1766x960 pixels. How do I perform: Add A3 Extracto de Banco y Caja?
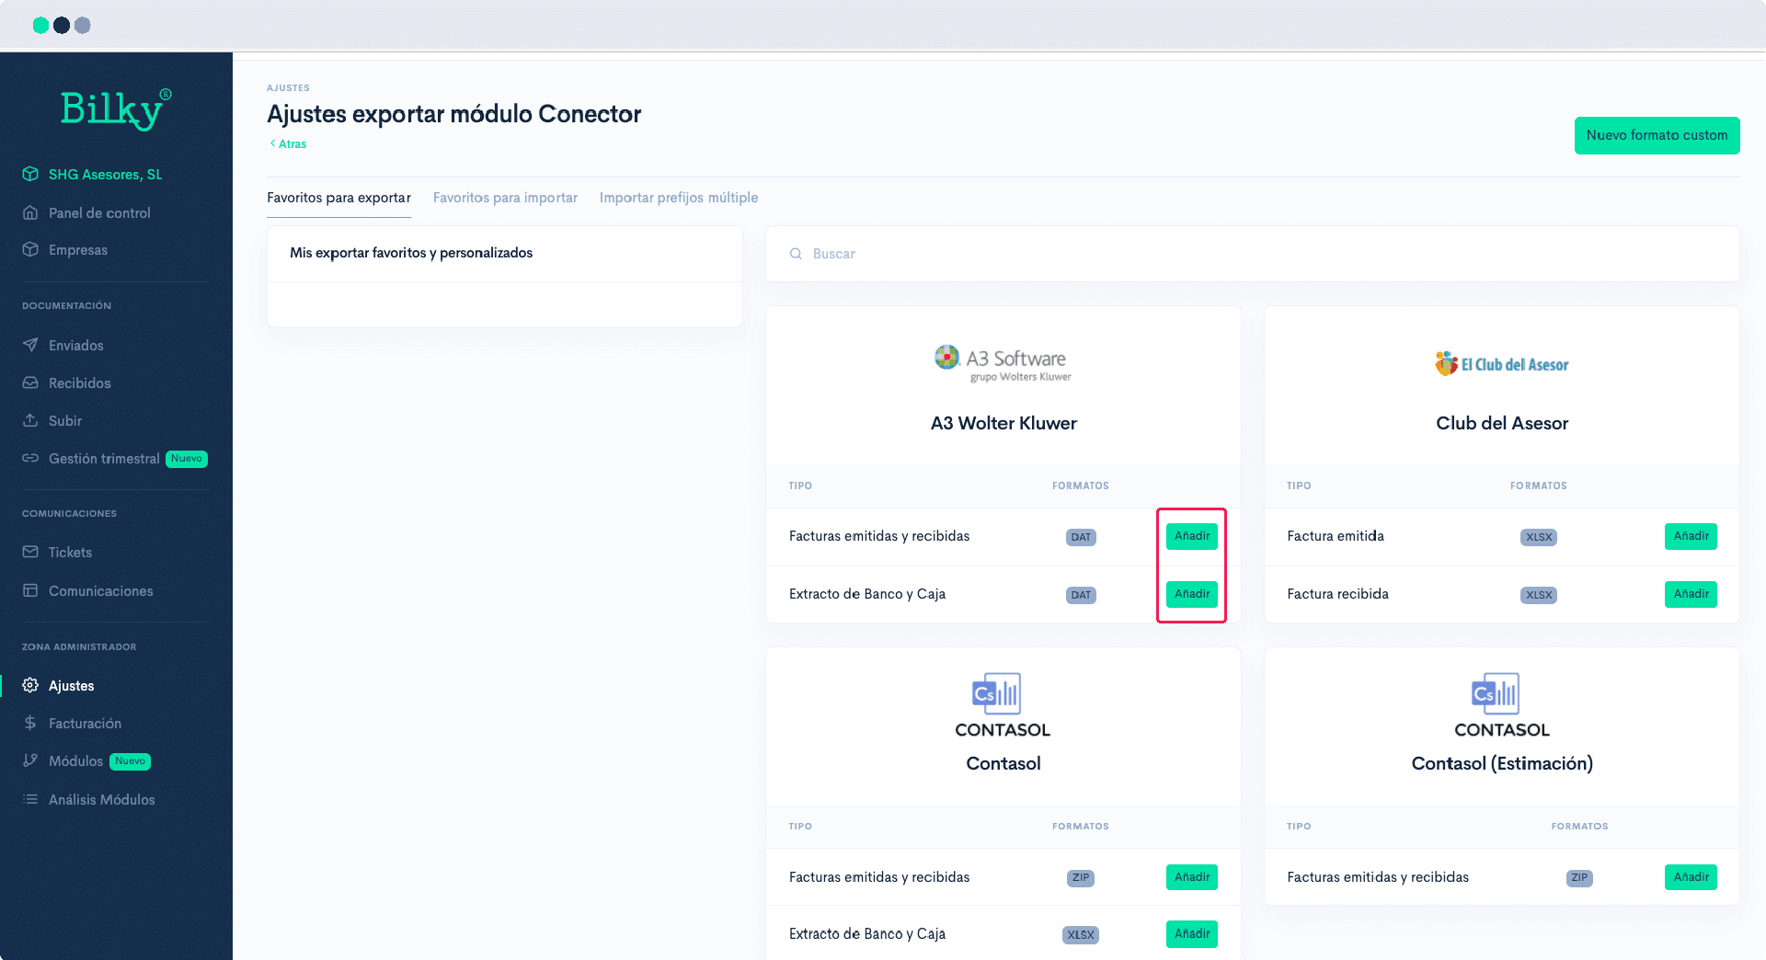pos(1191,594)
